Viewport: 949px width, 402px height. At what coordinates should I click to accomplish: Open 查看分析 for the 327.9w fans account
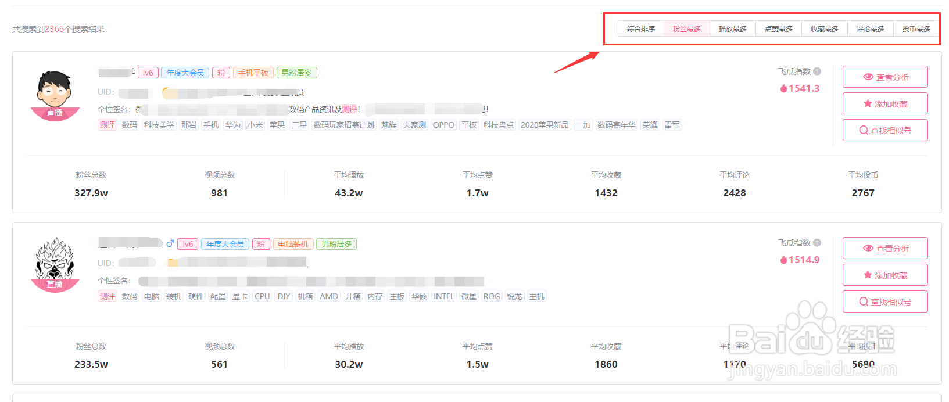(885, 77)
